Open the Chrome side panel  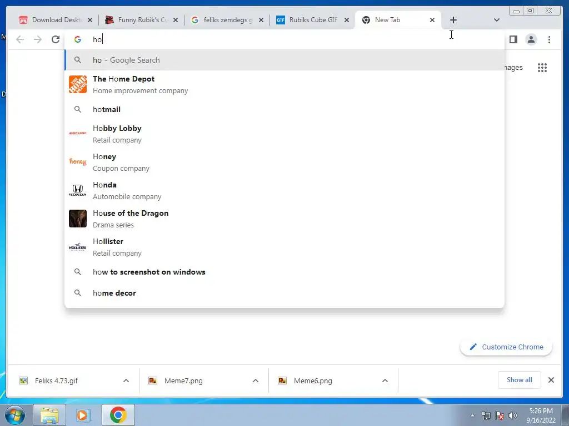tap(513, 39)
